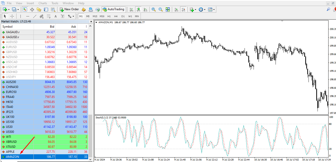This screenshot has width=336, height=162.
Task: Toggle chart Auto Scroll
Action: pyautogui.click(x=176, y=9)
